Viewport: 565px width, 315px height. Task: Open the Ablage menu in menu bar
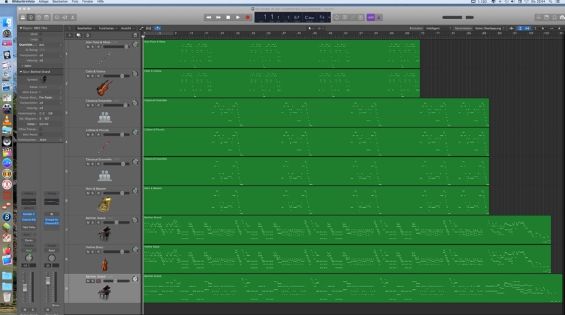tap(44, 2)
